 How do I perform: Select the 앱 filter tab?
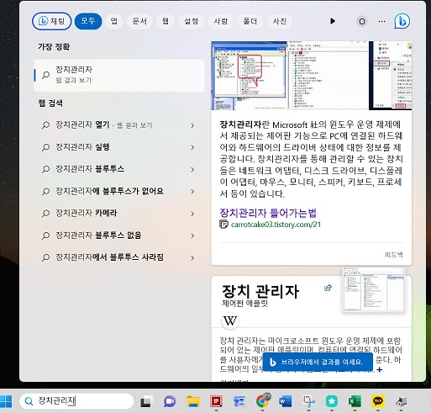114,21
